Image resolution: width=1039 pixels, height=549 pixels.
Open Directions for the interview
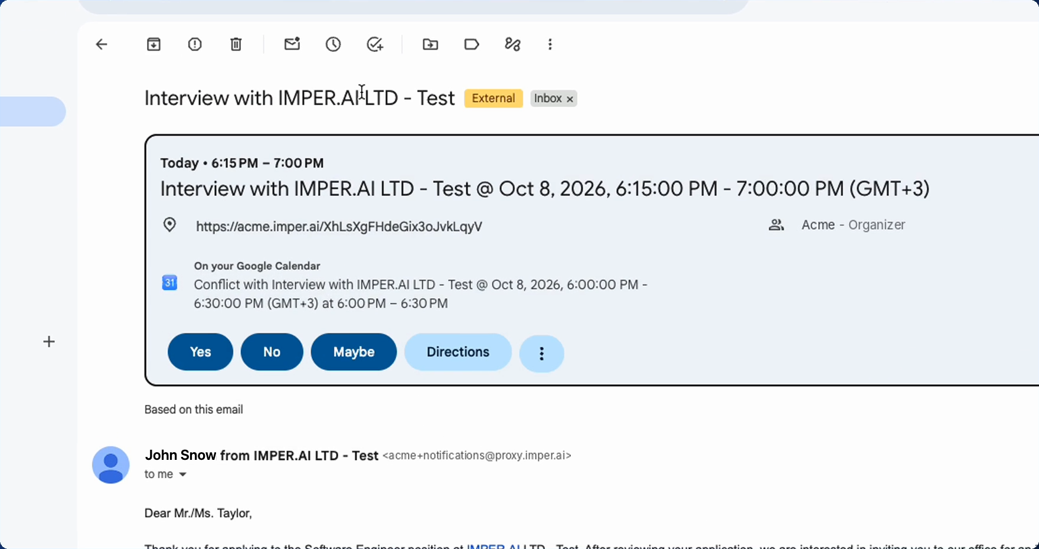pos(458,352)
